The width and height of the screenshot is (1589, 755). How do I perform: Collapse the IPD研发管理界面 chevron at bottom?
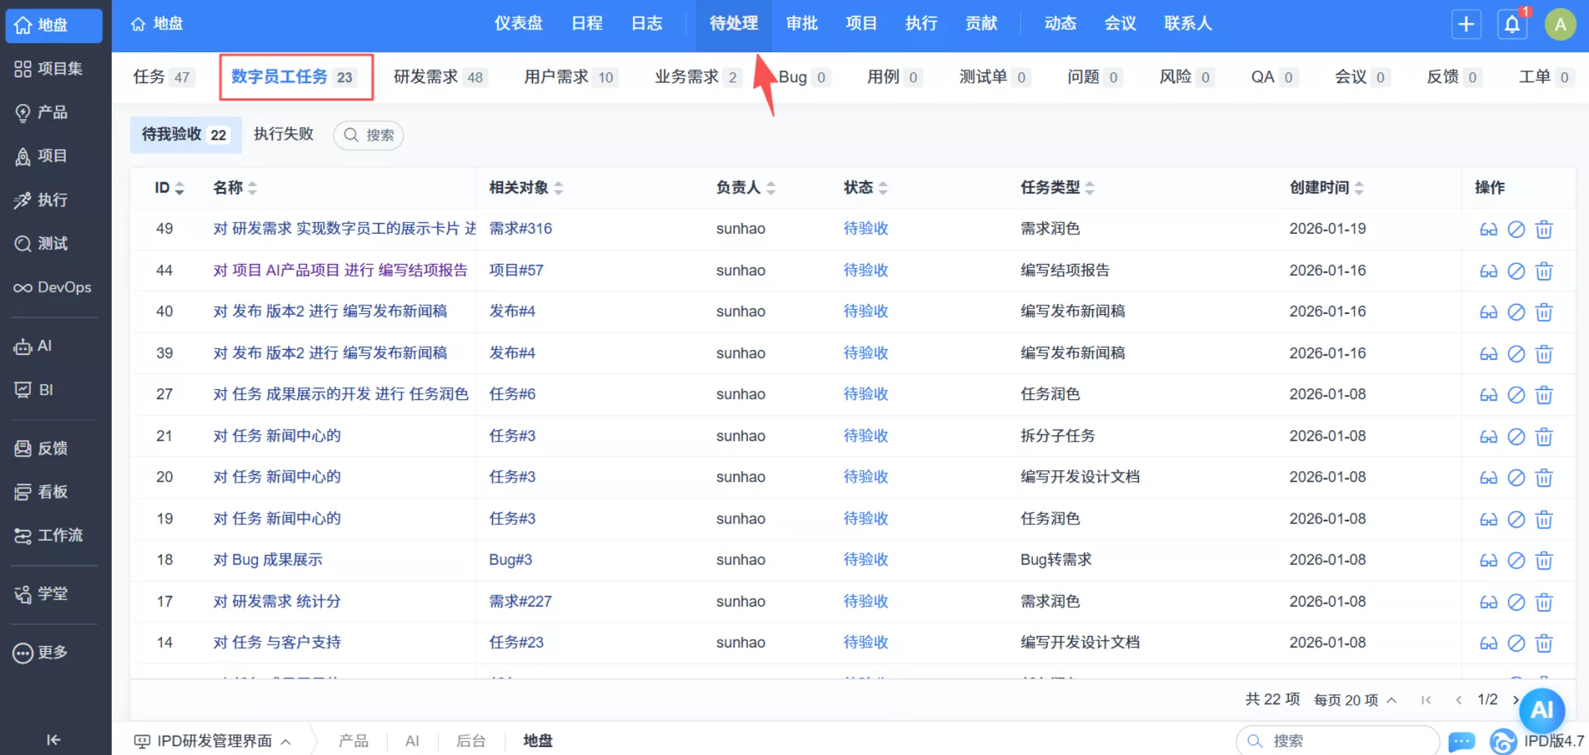286,741
